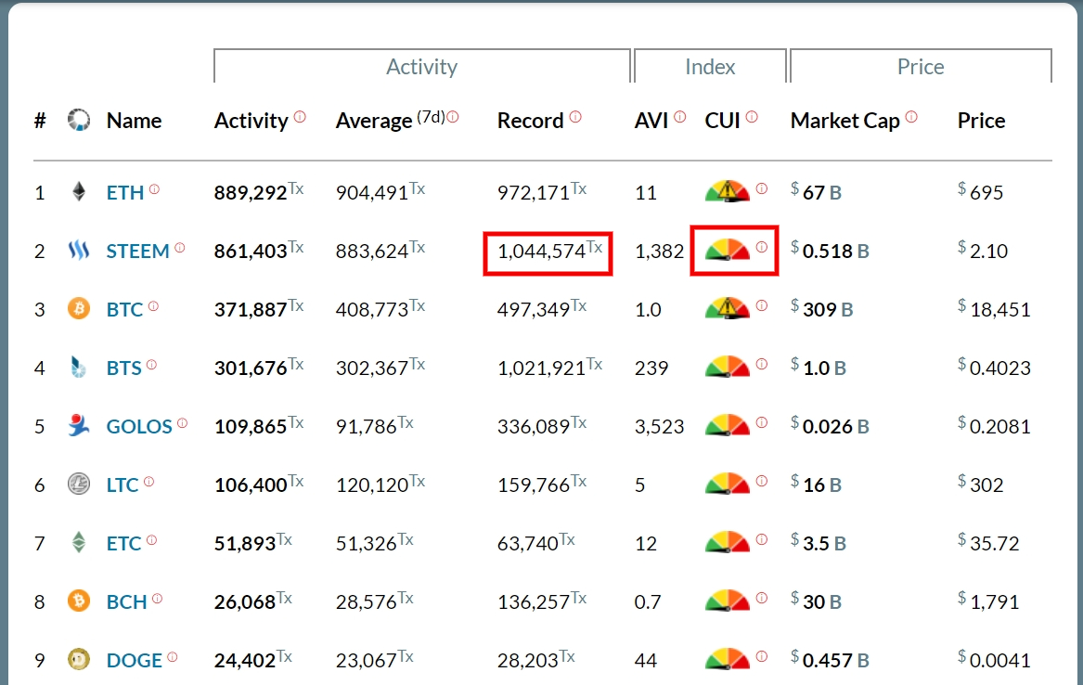
Task: Click the circular logo icon in header row
Action: pos(79,120)
